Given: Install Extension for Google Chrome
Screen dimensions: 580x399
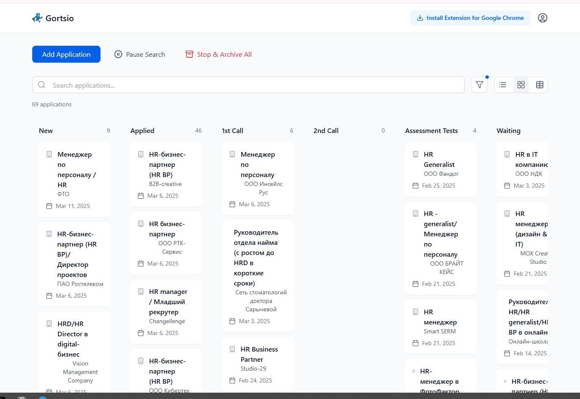Looking at the screenshot, I should (470, 18).
